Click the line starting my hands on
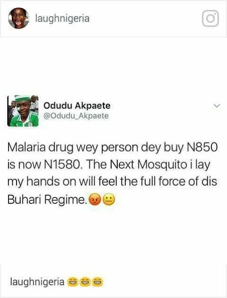Screen dimensions: 227x298 [x=112, y=182]
